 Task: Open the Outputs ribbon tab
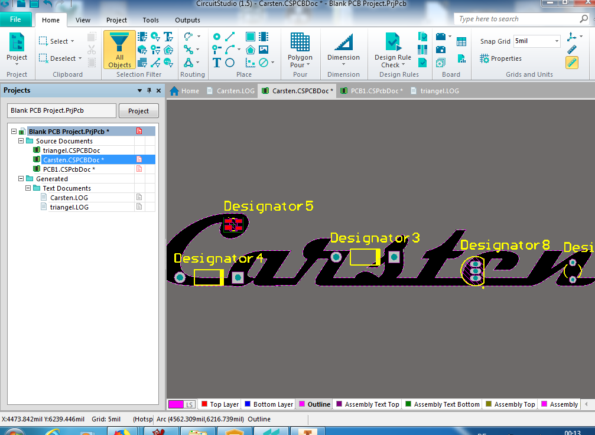(x=187, y=20)
